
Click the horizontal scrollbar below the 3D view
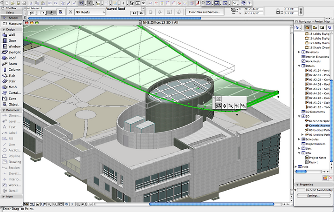click(212, 204)
